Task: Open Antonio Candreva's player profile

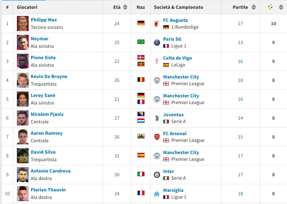Action: point(51,171)
